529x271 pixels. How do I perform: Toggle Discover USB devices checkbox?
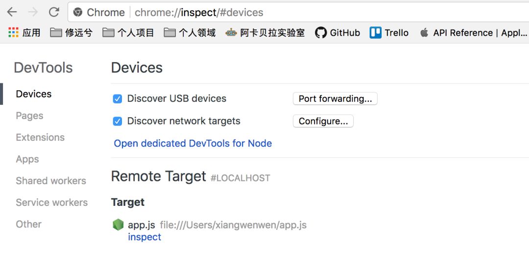point(118,99)
